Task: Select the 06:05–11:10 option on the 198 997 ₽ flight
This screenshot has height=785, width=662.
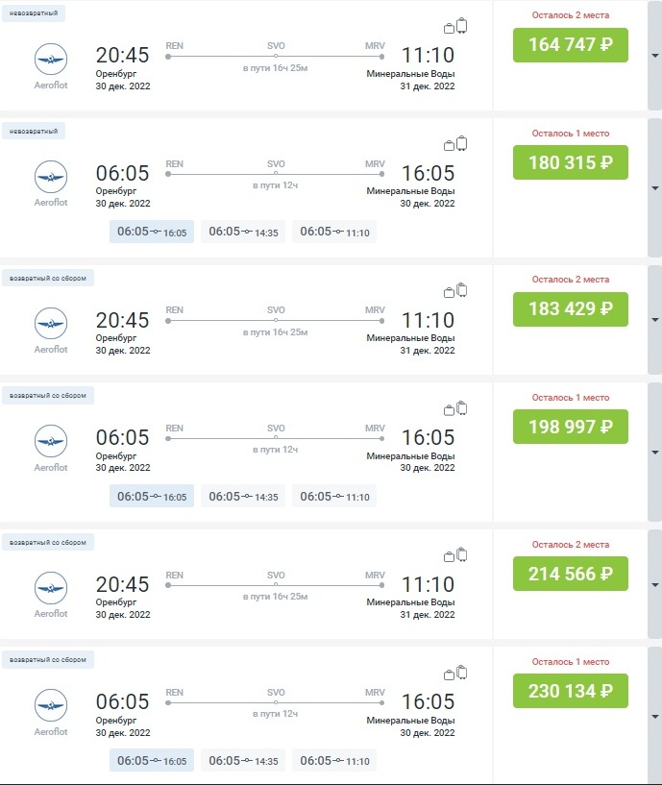Action: click(x=334, y=497)
